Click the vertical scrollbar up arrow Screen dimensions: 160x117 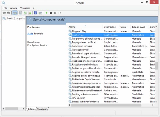tap(156, 27)
